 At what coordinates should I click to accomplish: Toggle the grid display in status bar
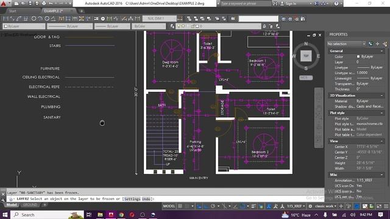click(180, 206)
